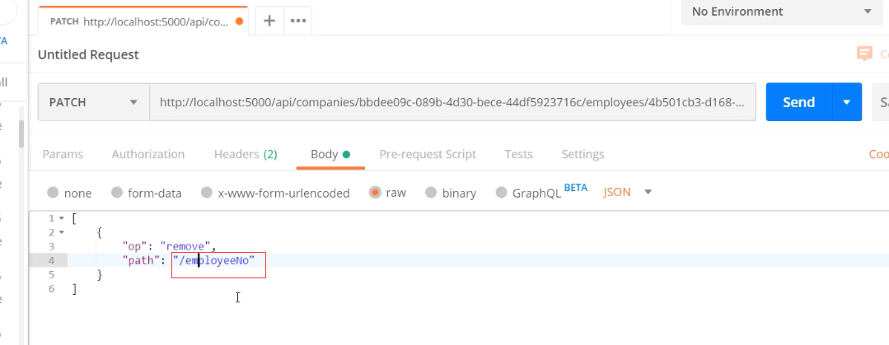Viewport: 889px width, 345px height.
Task: Select the none body type radio button
Action: pos(54,193)
